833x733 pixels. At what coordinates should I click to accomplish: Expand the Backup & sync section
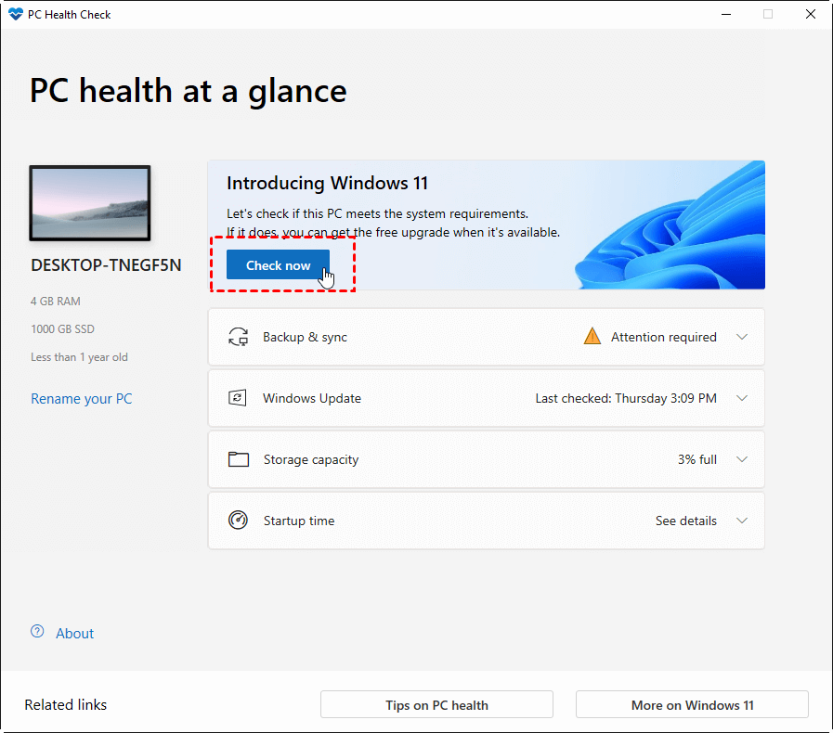tap(742, 337)
